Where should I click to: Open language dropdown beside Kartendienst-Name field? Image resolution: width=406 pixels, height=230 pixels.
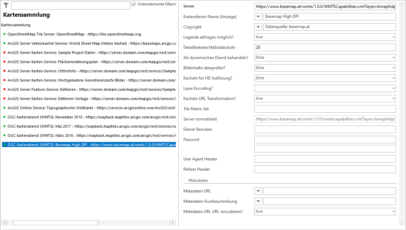(258, 17)
